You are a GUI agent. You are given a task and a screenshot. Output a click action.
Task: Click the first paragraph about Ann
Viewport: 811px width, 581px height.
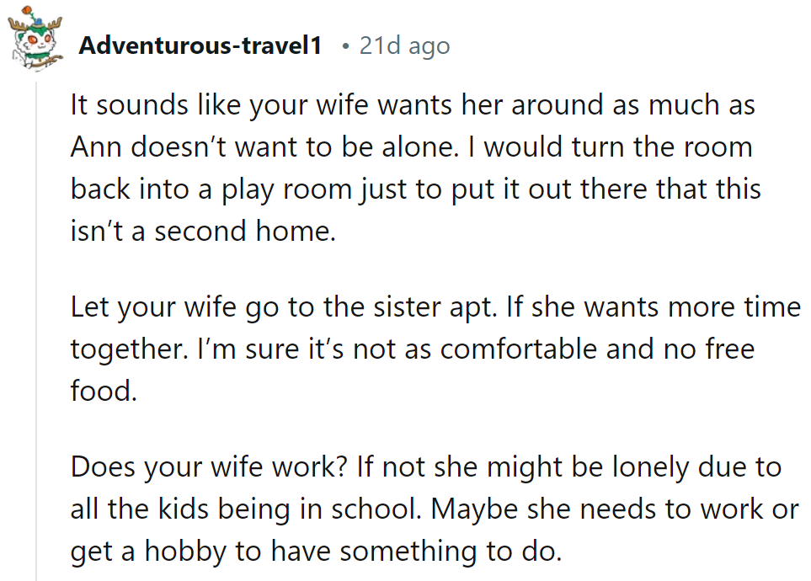coord(413,168)
